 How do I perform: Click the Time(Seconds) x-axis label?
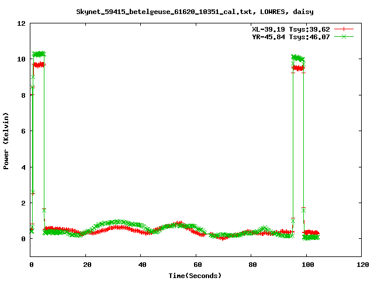point(195,276)
